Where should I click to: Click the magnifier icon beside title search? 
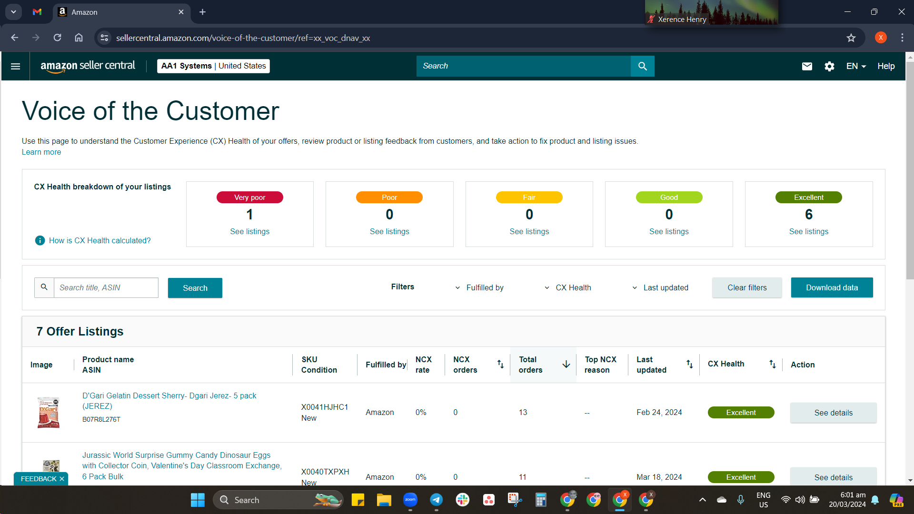point(44,287)
